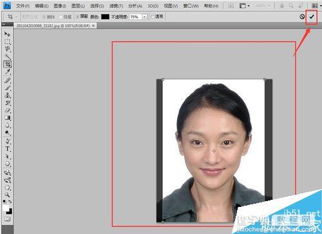Open the opacity 75% dropdown arrow
This screenshot has width=322, height=234.
[145, 17]
